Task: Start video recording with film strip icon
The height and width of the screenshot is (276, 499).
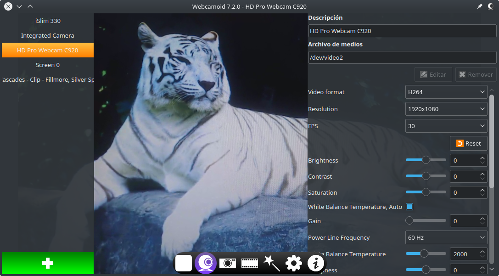Action: click(x=250, y=263)
